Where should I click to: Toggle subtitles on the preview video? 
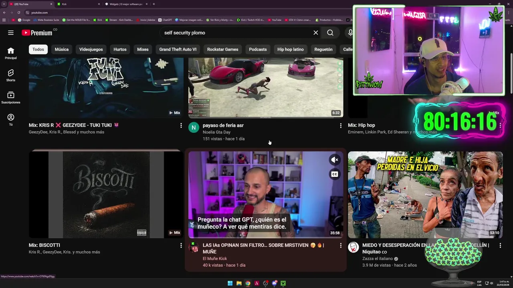pos(335,174)
